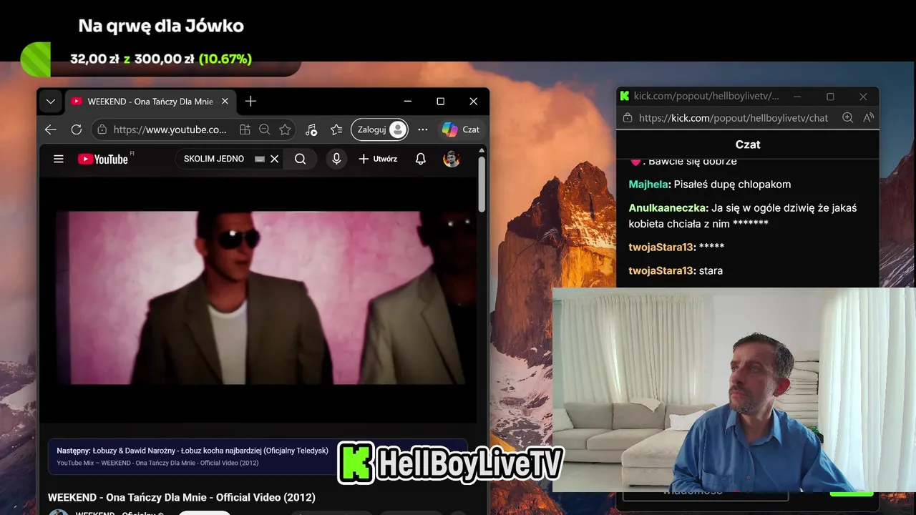The width and height of the screenshot is (916, 515).
Task: Clear the YouTube search query
Action: [274, 159]
